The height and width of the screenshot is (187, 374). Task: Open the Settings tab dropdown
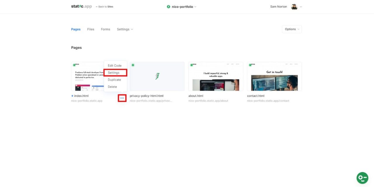point(125,29)
